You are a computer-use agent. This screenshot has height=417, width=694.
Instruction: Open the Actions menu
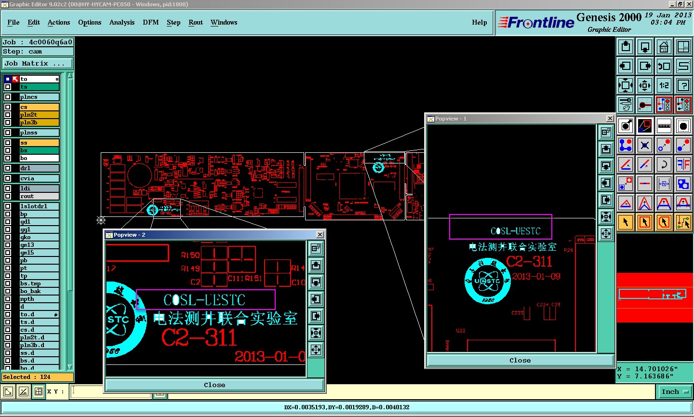pyautogui.click(x=59, y=23)
